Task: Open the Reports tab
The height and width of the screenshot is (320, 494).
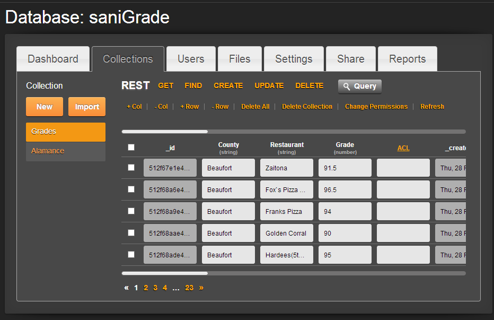Action: click(x=407, y=59)
